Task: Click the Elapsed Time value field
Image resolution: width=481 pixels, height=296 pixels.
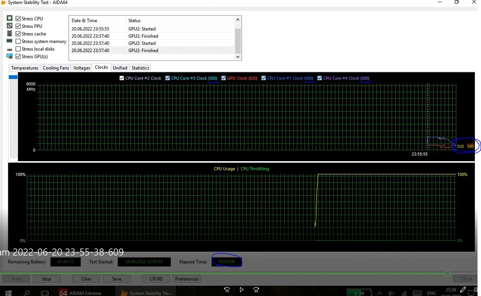Action: [227, 262]
